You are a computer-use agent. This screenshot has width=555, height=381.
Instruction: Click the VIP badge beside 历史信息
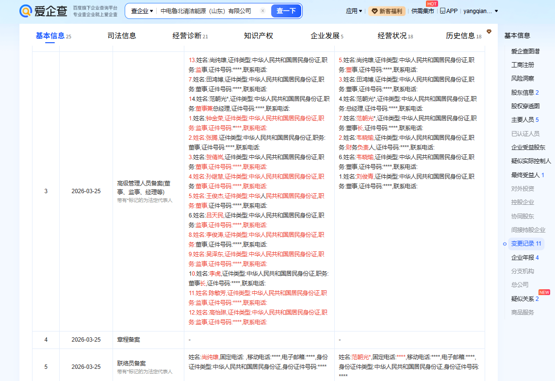point(489,32)
